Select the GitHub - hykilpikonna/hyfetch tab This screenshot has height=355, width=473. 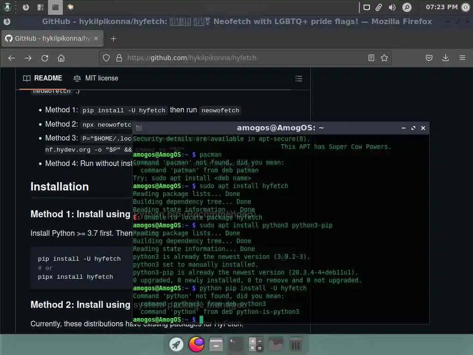(x=53, y=38)
